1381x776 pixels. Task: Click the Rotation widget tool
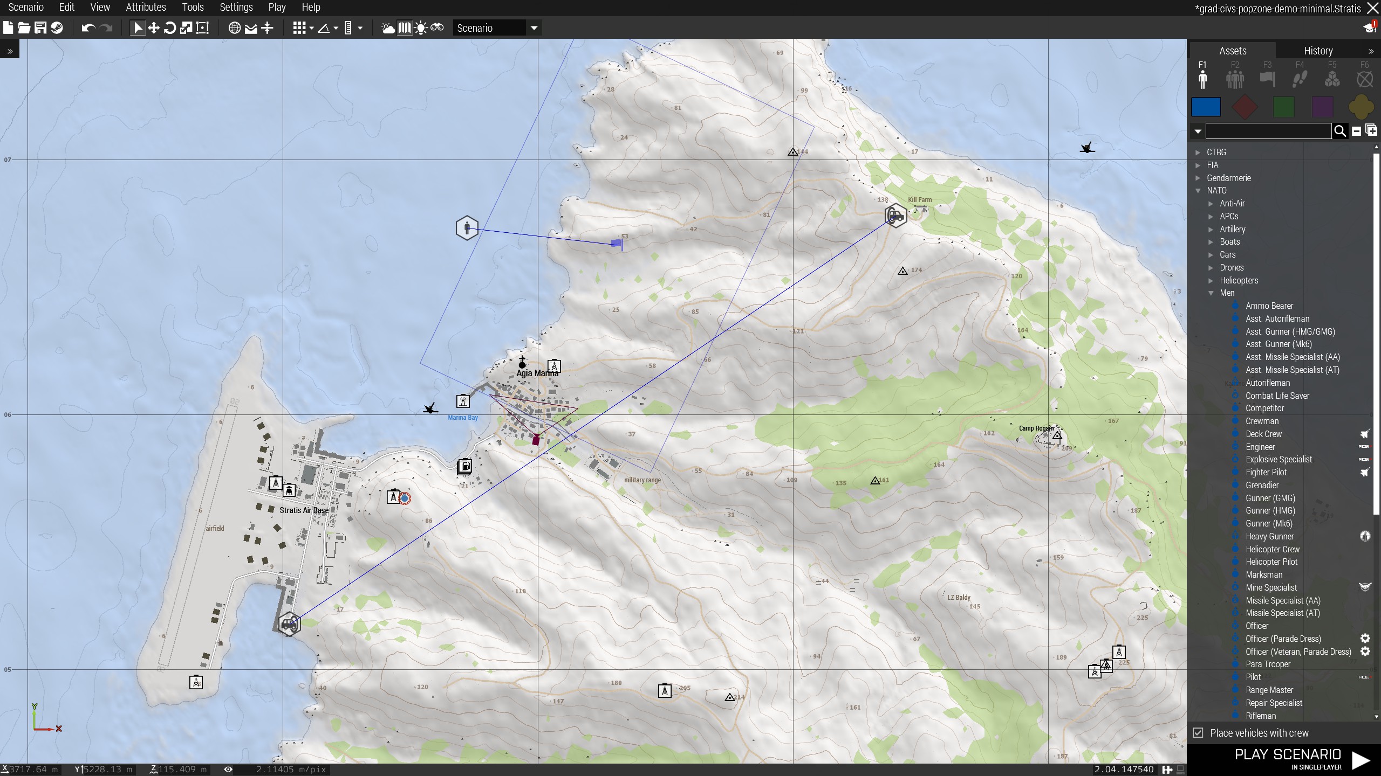click(170, 28)
